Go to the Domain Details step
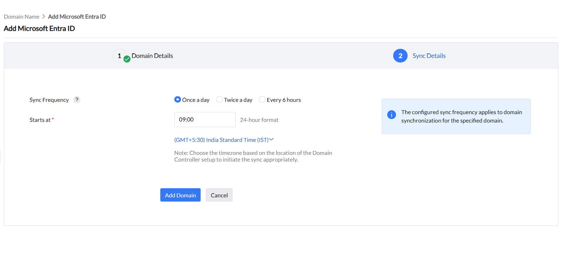This screenshot has width=564, height=276. tap(152, 56)
